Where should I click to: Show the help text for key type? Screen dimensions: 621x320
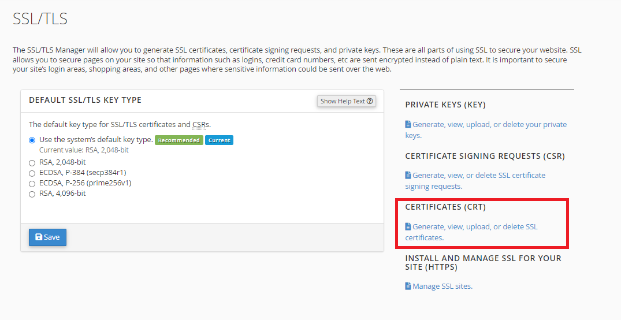(x=347, y=101)
